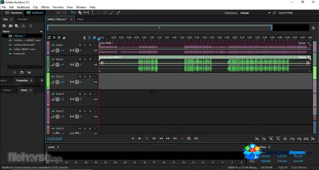Click the Stop transport button
Screen dimensions: 319x170
[133, 139]
